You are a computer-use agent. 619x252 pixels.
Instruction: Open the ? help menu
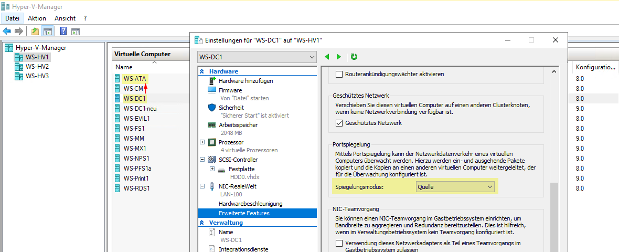[x=86, y=18]
